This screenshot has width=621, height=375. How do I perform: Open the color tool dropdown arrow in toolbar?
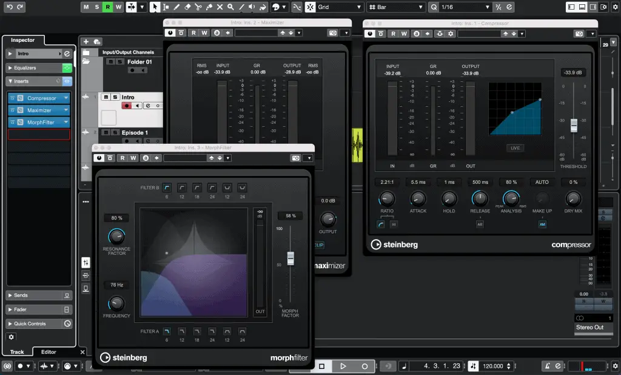pos(284,7)
